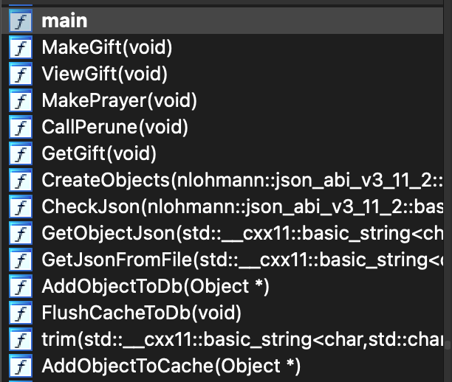The image size is (452, 382).
Task: Select the MakePrayer(void) entry
Action: pyautogui.click(x=222, y=100)
